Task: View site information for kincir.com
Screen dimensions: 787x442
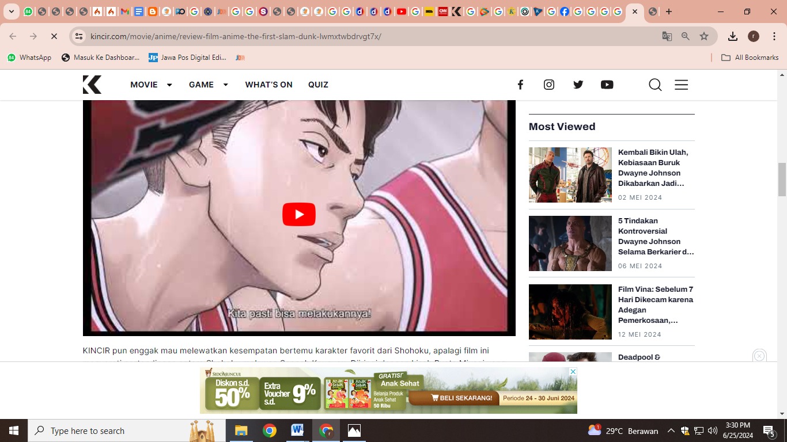Action: point(80,36)
